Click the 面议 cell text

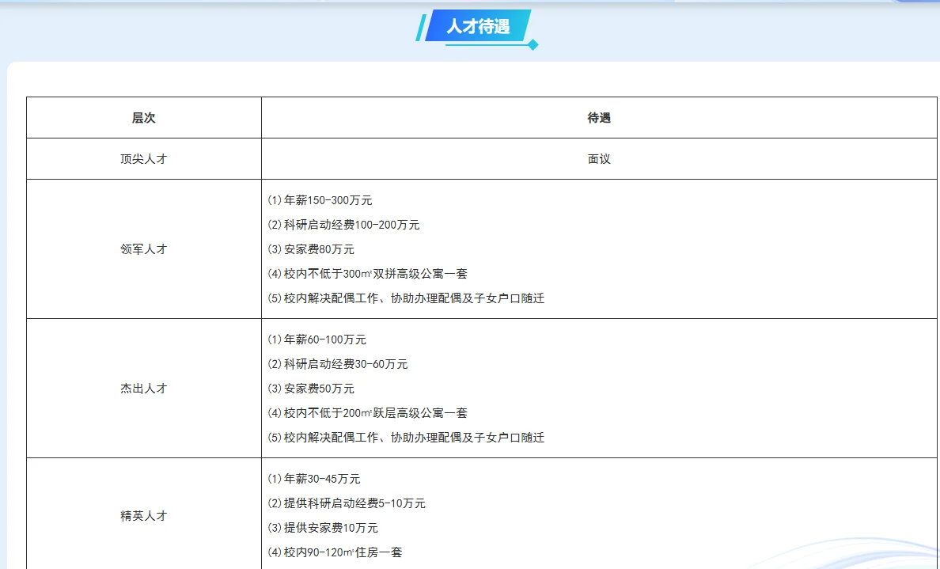click(599, 159)
